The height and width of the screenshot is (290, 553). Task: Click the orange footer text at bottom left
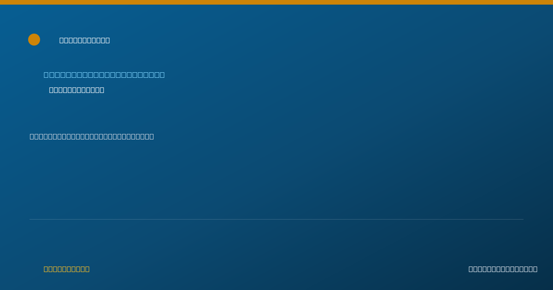(67, 269)
